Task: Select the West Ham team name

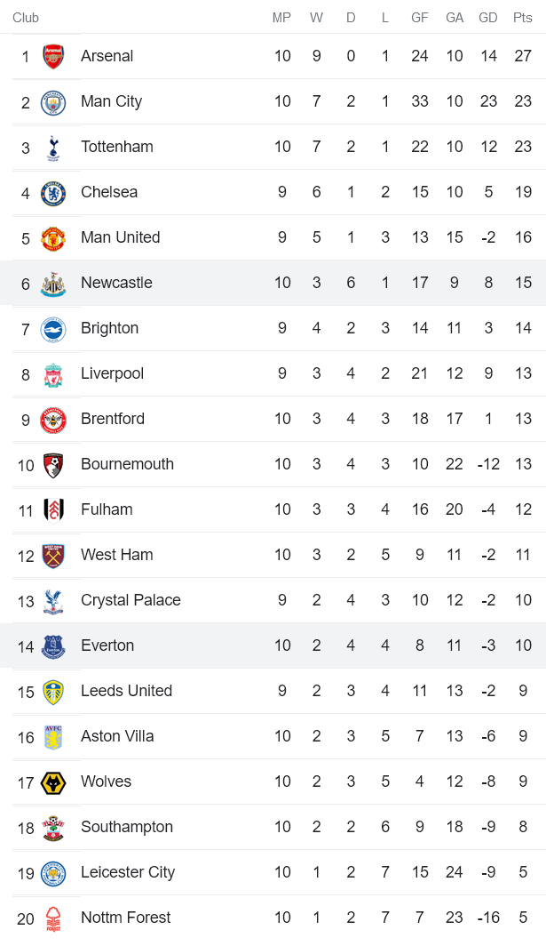Action: click(116, 555)
